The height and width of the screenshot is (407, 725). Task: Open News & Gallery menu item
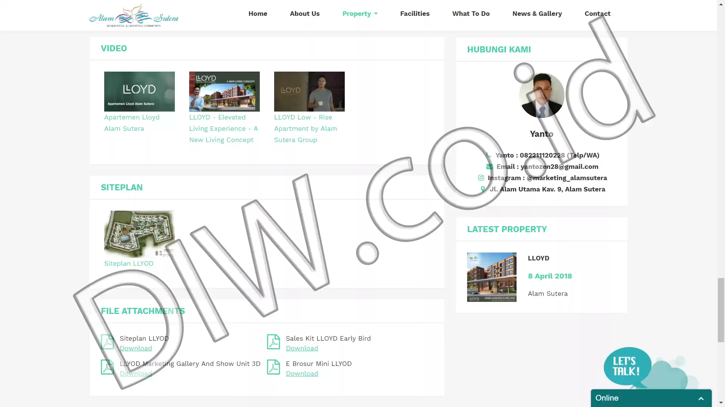[x=537, y=14]
